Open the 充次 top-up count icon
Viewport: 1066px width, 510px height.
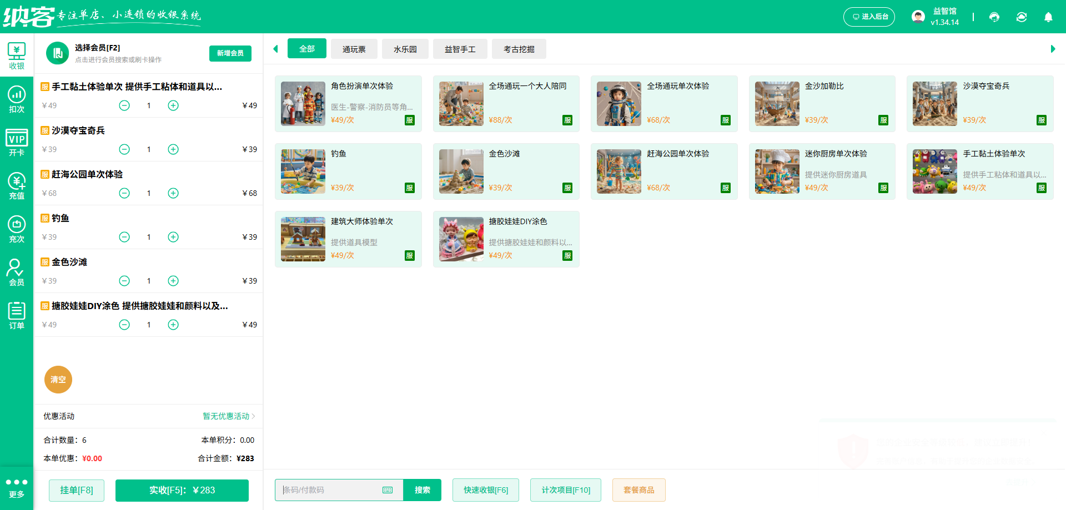(17, 229)
